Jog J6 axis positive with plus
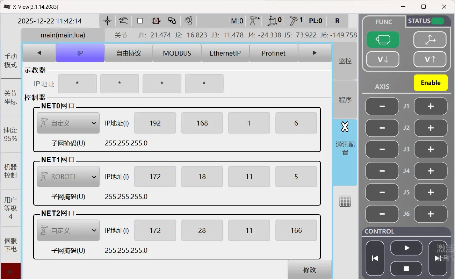 (x=431, y=214)
